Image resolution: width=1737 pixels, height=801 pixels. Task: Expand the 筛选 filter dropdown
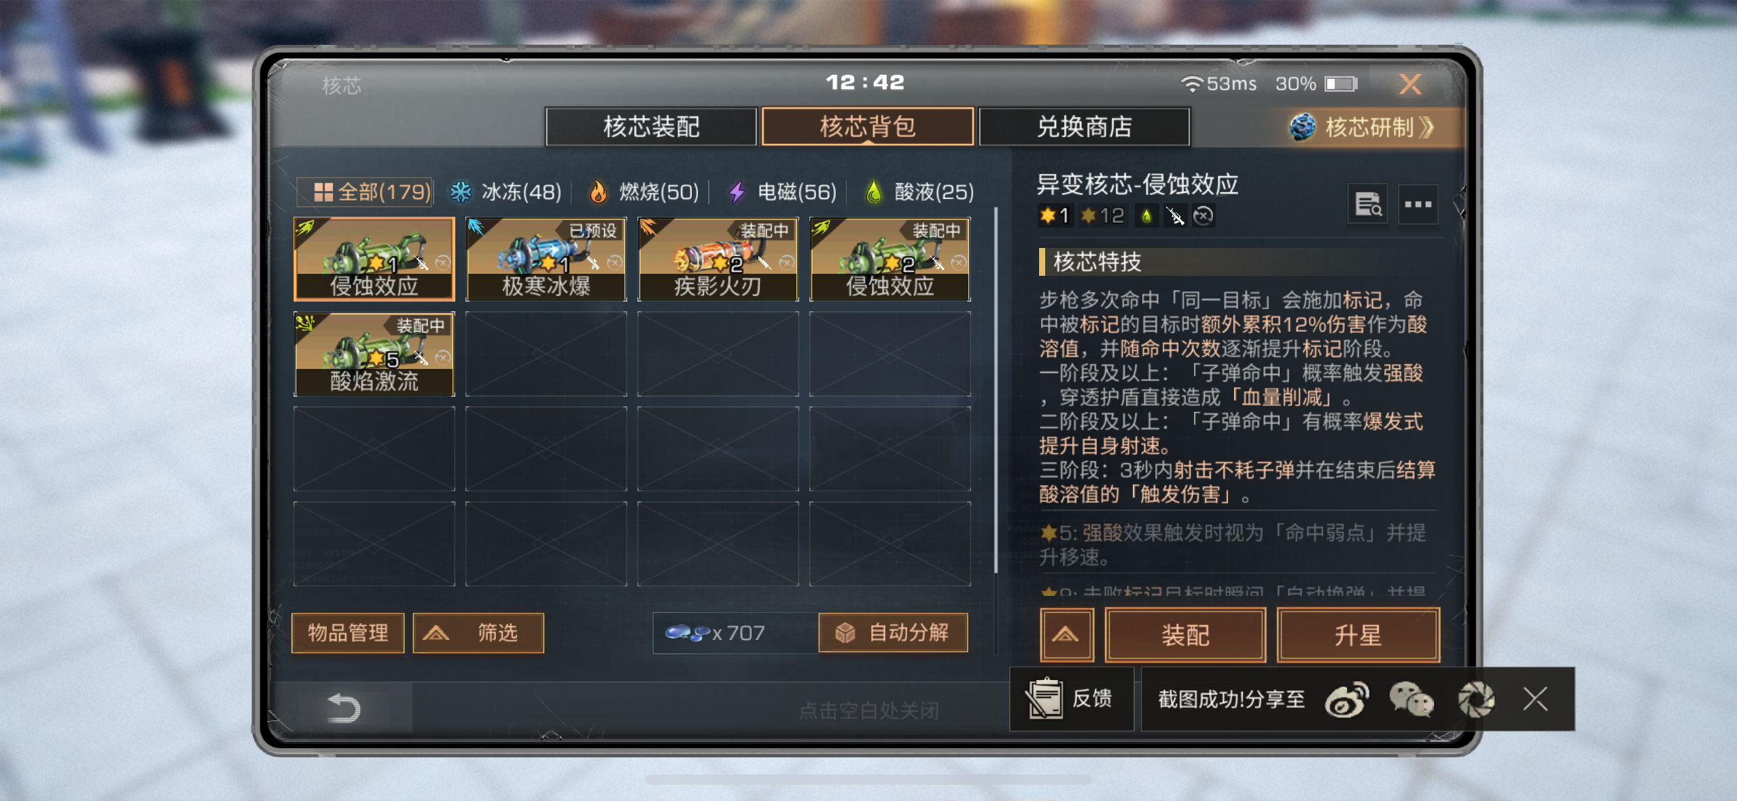478,633
